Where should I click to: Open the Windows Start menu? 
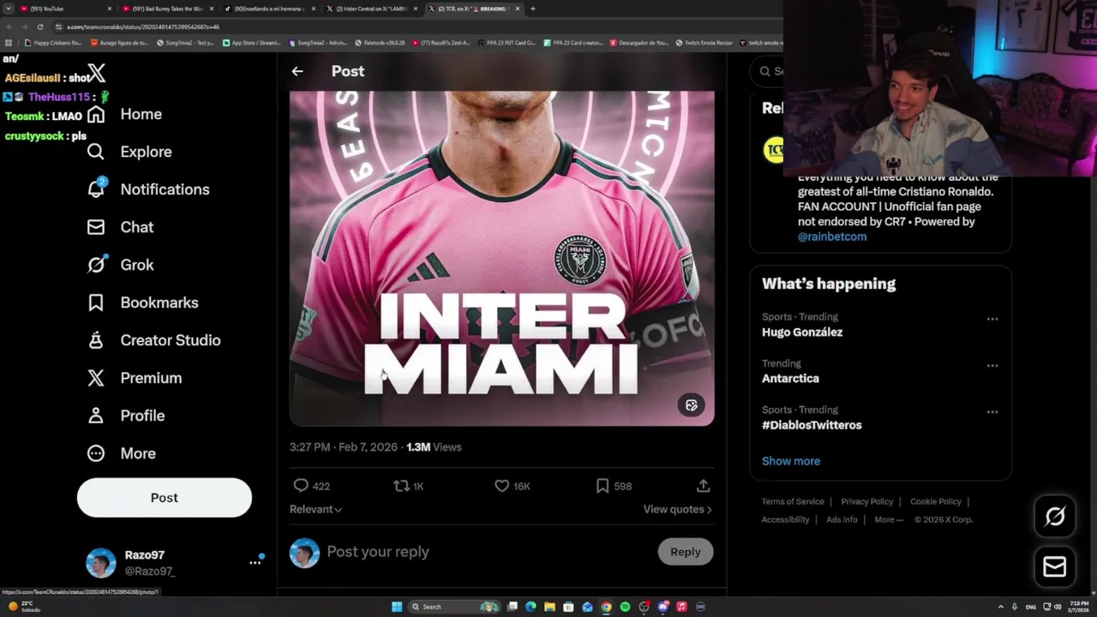(397, 607)
